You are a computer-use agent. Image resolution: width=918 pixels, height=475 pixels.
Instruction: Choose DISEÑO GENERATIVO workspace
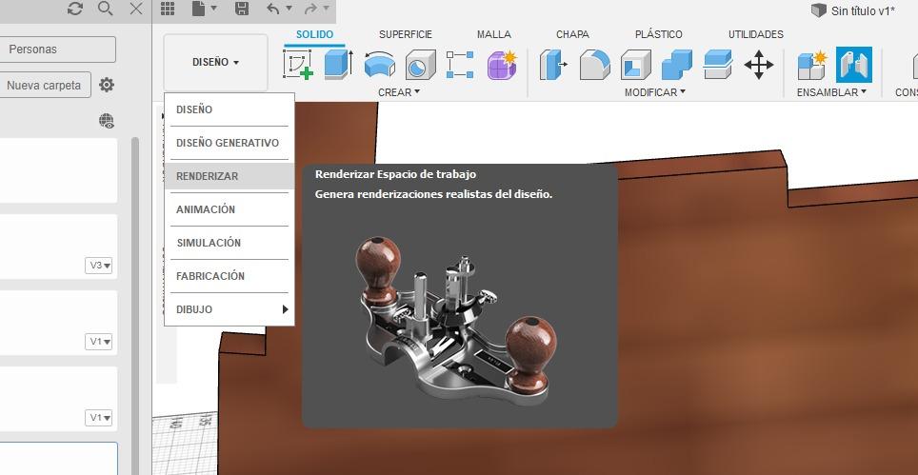pyautogui.click(x=229, y=143)
